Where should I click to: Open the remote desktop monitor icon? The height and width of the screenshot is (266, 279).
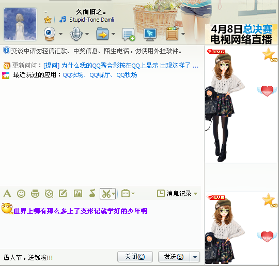coord(150,34)
